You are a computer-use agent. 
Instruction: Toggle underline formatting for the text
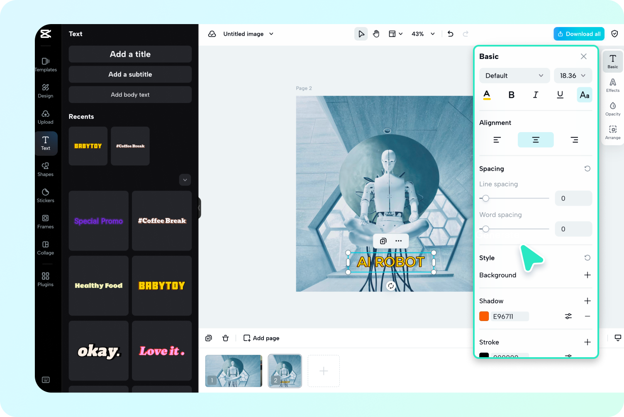(x=560, y=95)
